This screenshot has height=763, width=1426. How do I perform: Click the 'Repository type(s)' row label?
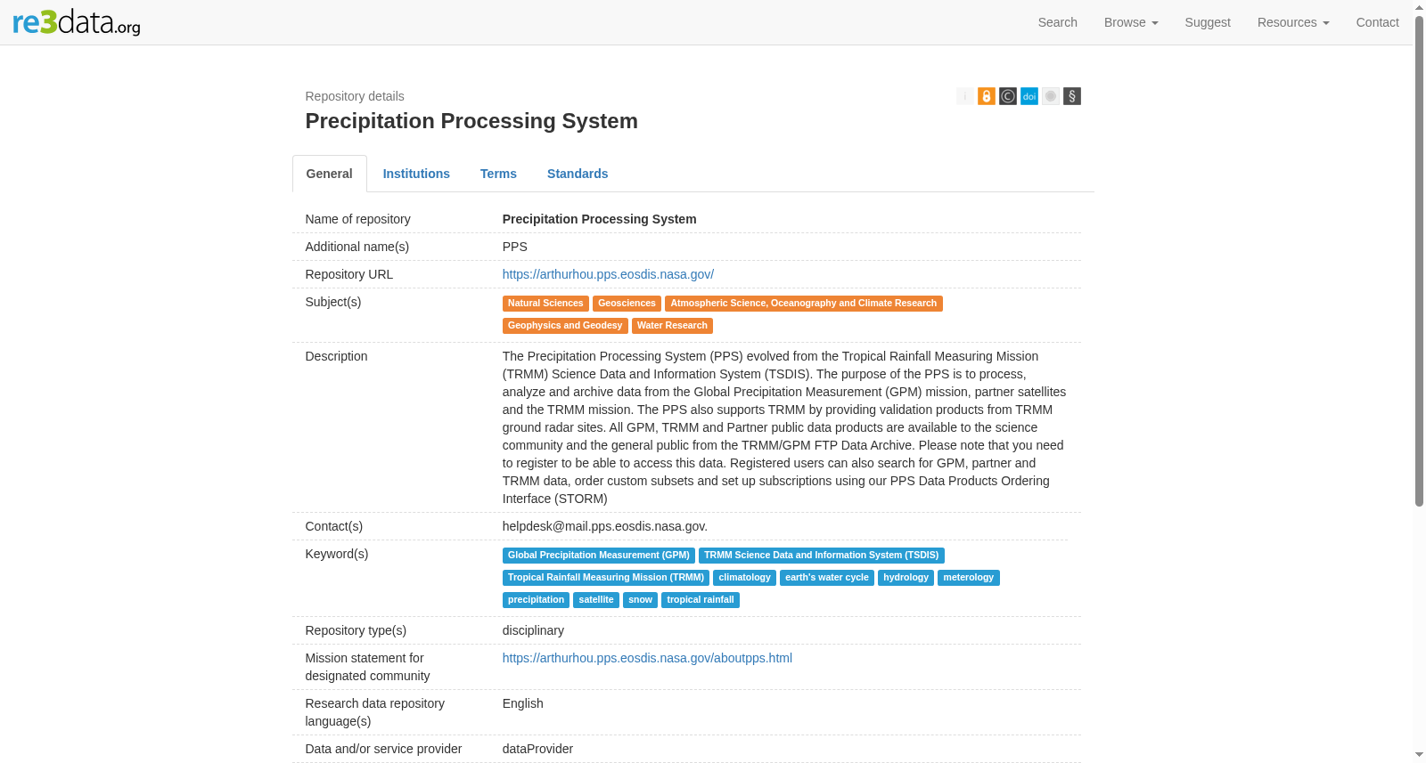[x=356, y=630]
